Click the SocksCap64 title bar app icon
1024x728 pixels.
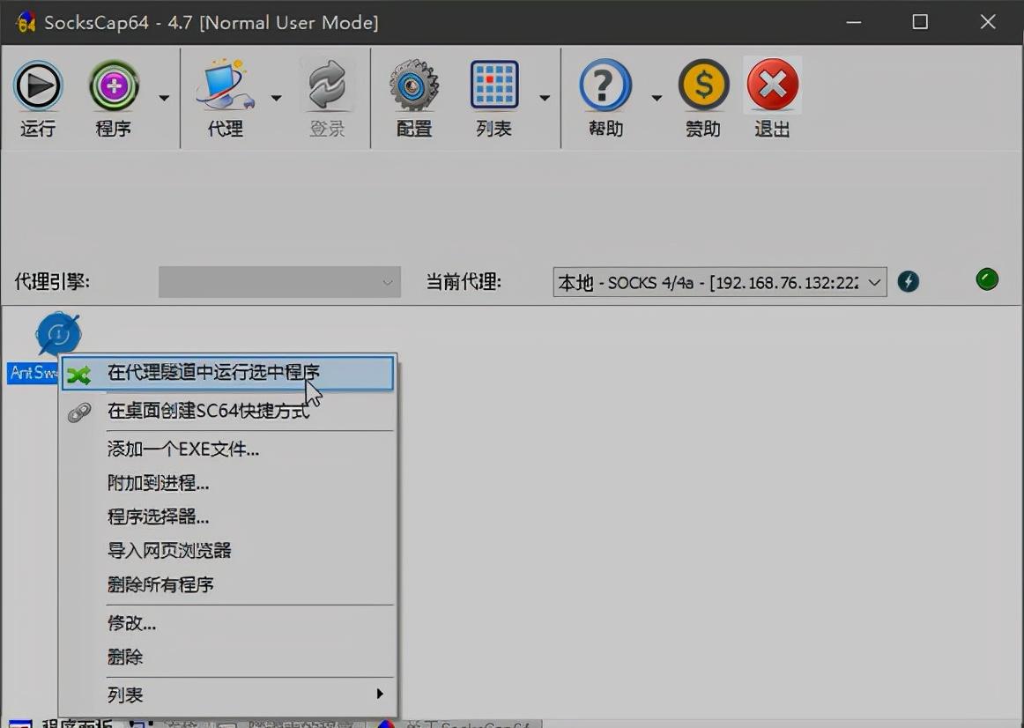click(25, 22)
